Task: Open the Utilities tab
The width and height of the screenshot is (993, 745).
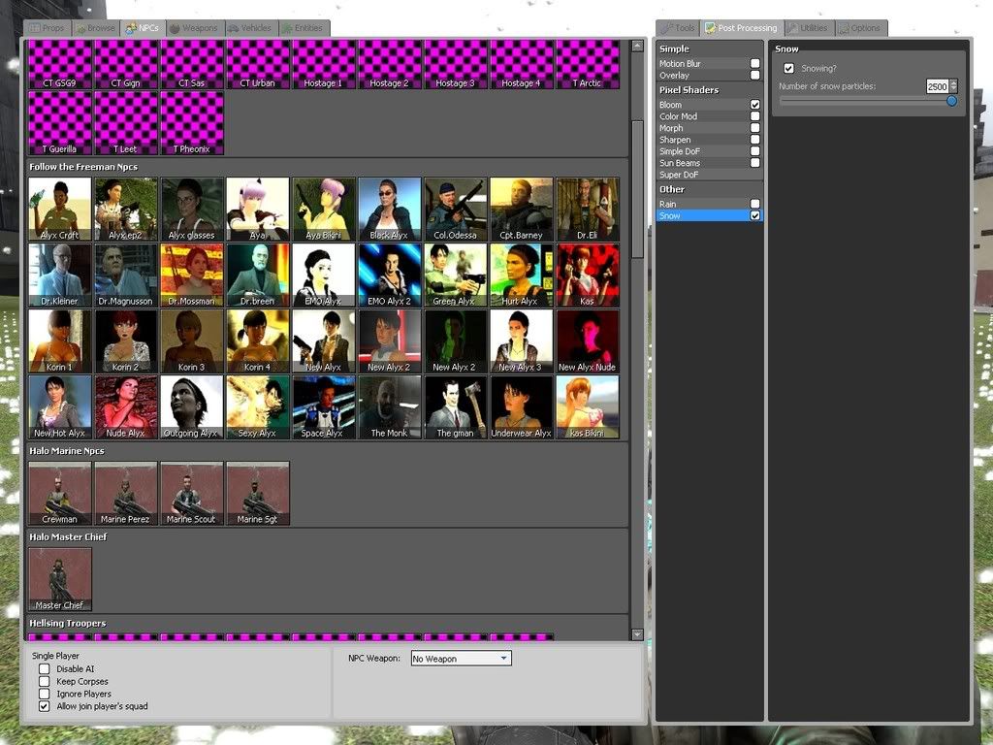Action: [x=808, y=28]
